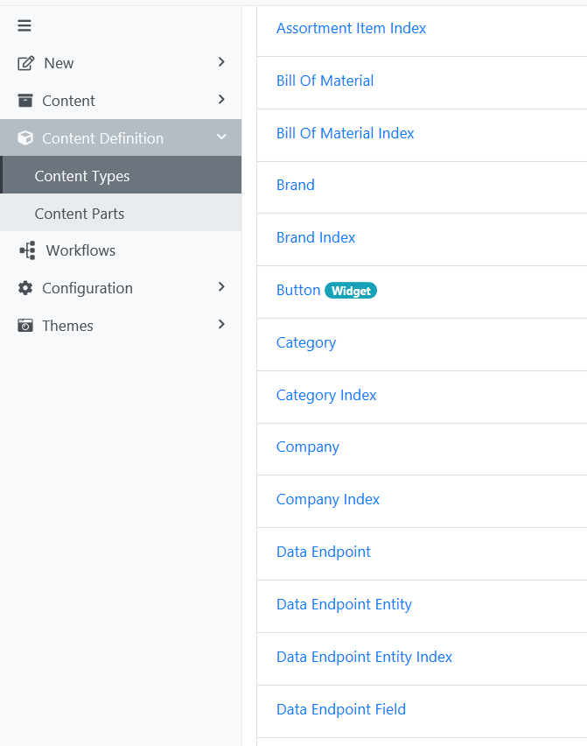The height and width of the screenshot is (746, 587).
Task: Expand the Themes chevron
Action: (x=221, y=325)
